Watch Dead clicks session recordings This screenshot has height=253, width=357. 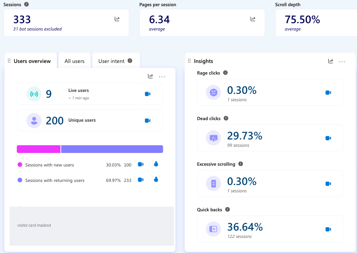pyautogui.click(x=328, y=138)
